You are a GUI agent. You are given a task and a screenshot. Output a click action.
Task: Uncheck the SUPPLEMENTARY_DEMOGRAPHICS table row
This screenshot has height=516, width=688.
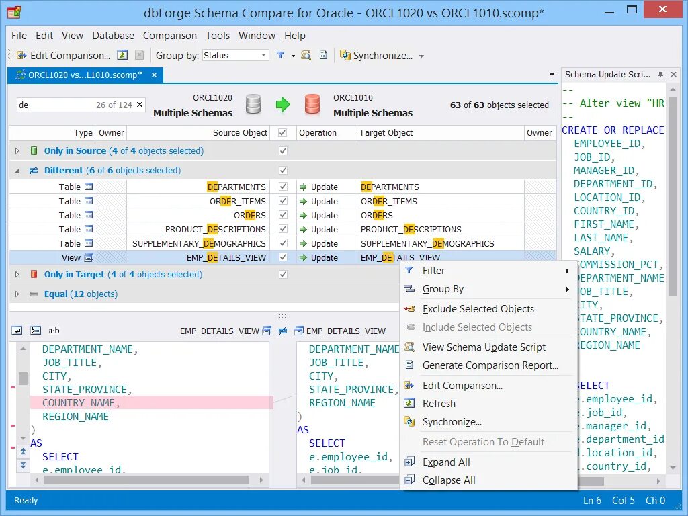(x=283, y=243)
